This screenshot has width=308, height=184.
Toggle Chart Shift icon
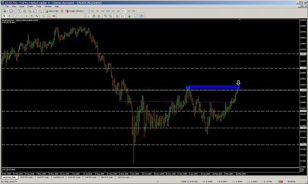[122, 16]
